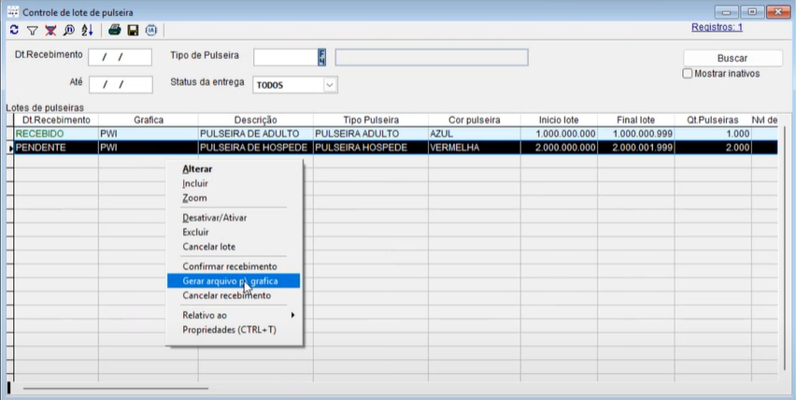Screen dimensions: 796x400
Task: Open the Status da entrega dropdown
Action: click(329, 85)
